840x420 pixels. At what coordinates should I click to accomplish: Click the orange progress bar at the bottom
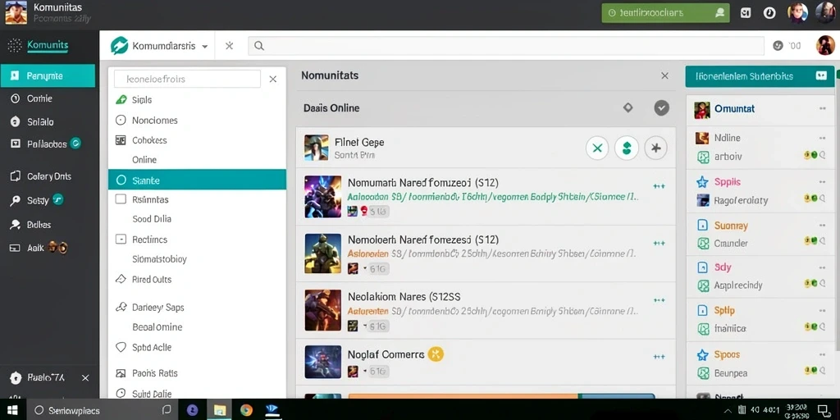coord(463,396)
